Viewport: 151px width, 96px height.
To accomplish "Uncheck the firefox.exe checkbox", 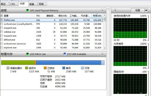I will (2, 20).
